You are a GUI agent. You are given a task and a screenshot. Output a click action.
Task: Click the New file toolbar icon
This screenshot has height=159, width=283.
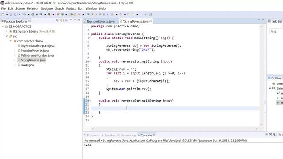3,15
